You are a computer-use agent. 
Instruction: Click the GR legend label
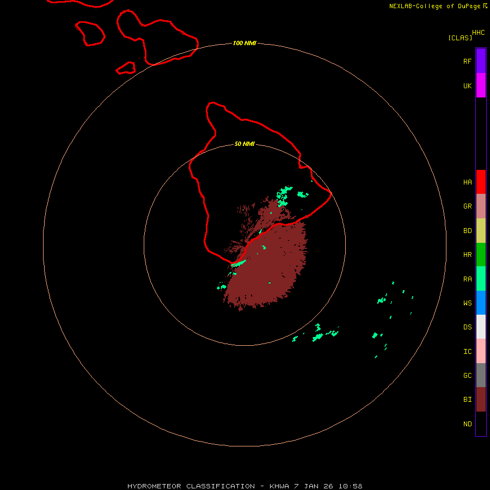tap(467, 206)
